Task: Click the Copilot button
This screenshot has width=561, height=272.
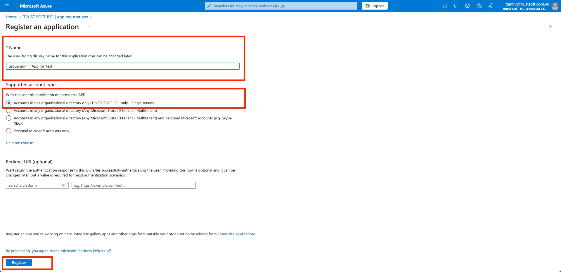Action: [x=375, y=6]
